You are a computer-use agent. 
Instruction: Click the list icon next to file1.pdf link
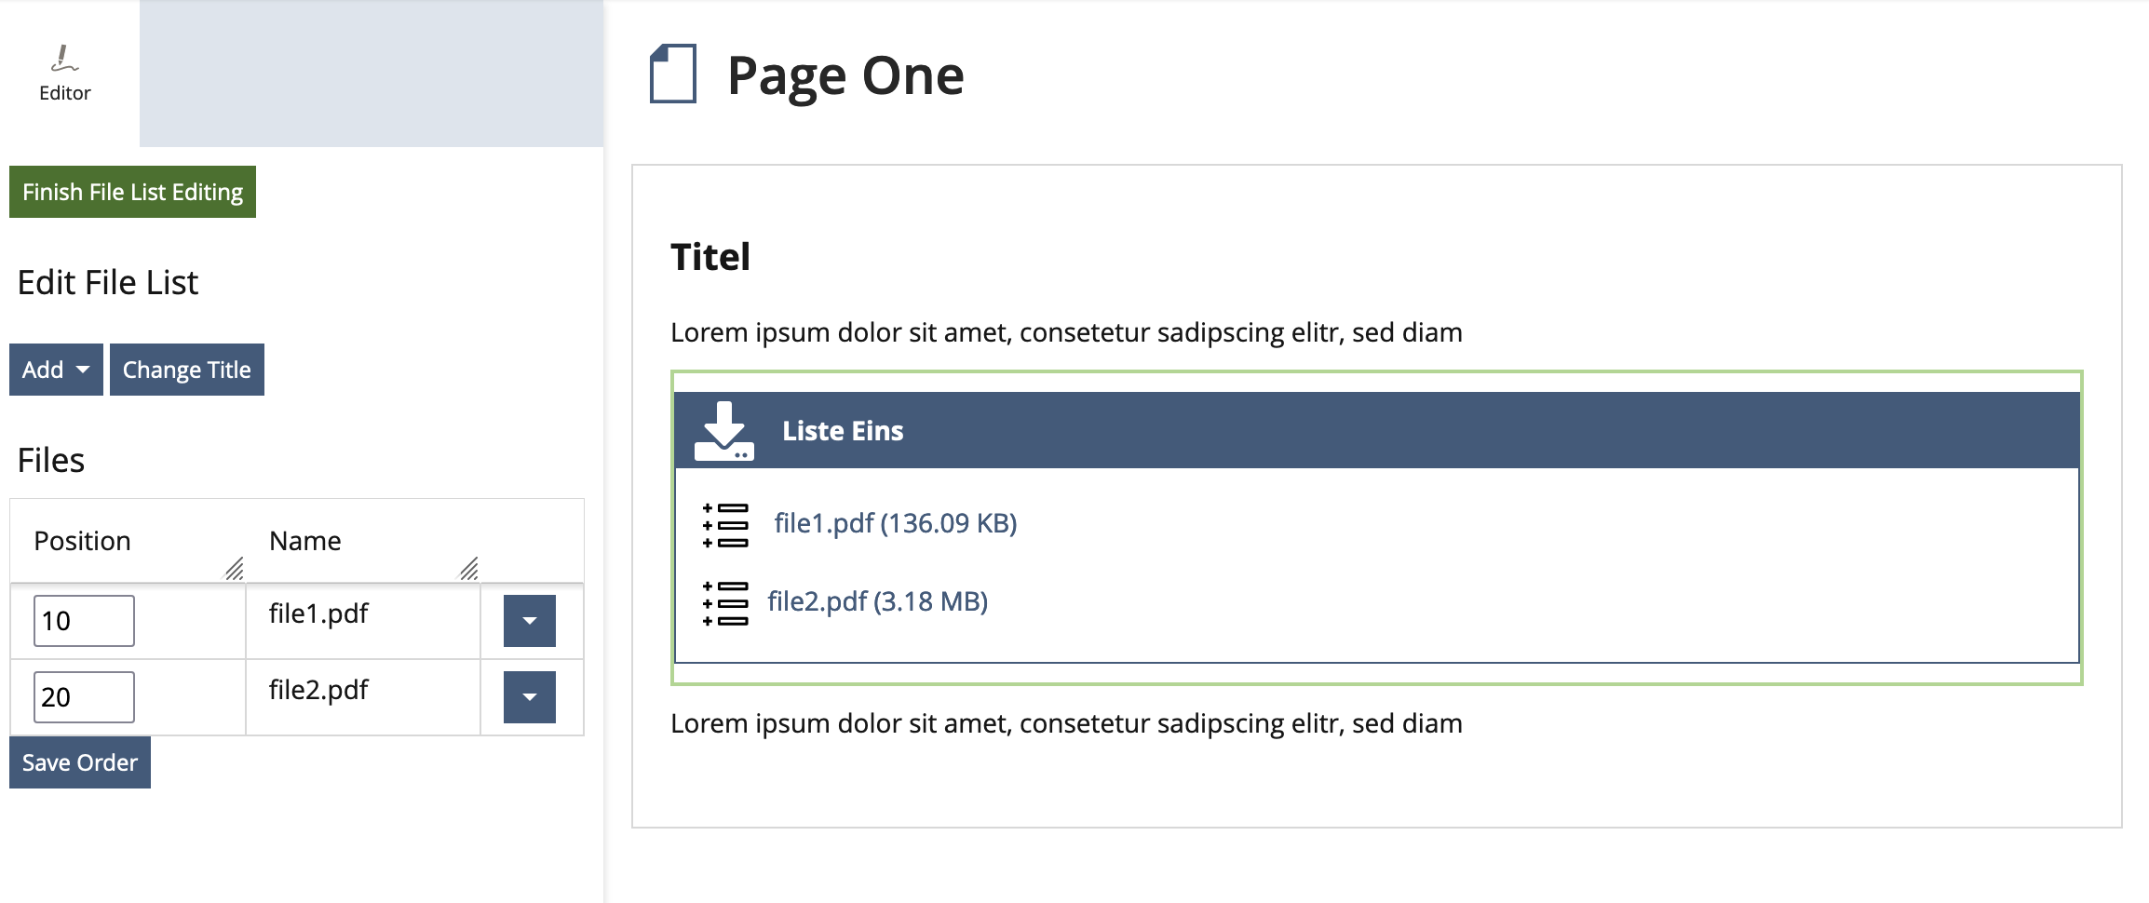coord(725,525)
